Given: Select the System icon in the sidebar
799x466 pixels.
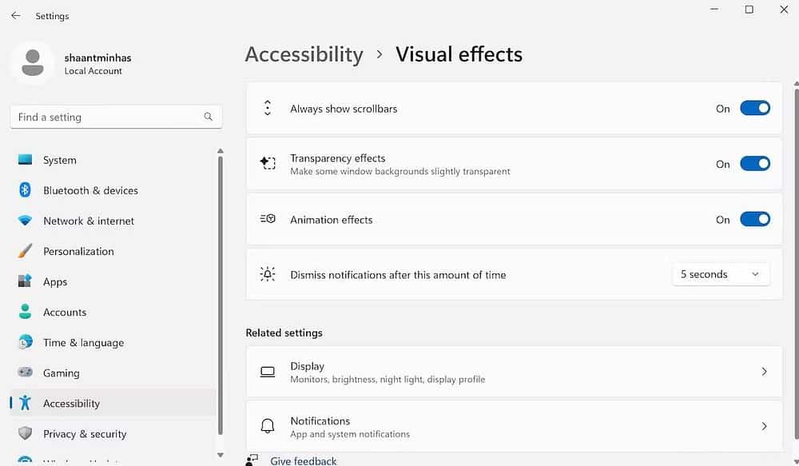Looking at the screenshot, I should coord(23,160).
